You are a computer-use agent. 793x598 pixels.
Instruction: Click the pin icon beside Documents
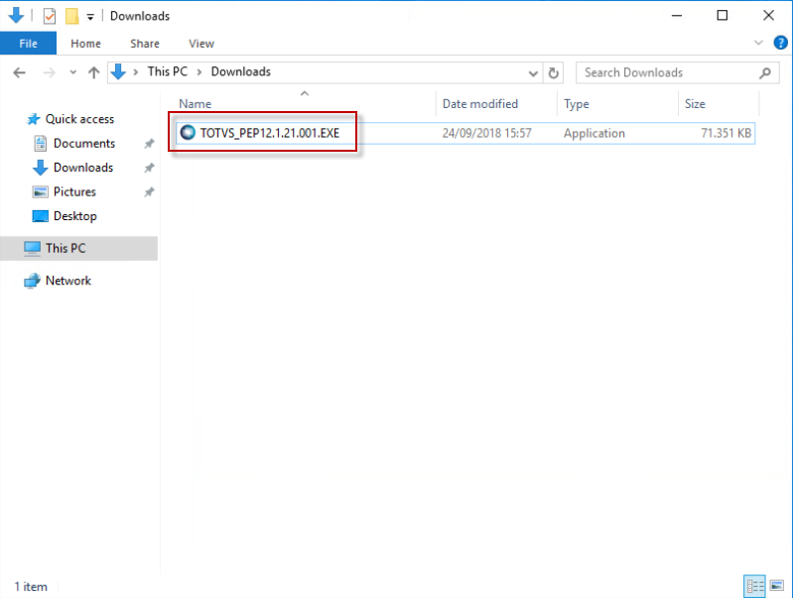click(x=149, y=144)
